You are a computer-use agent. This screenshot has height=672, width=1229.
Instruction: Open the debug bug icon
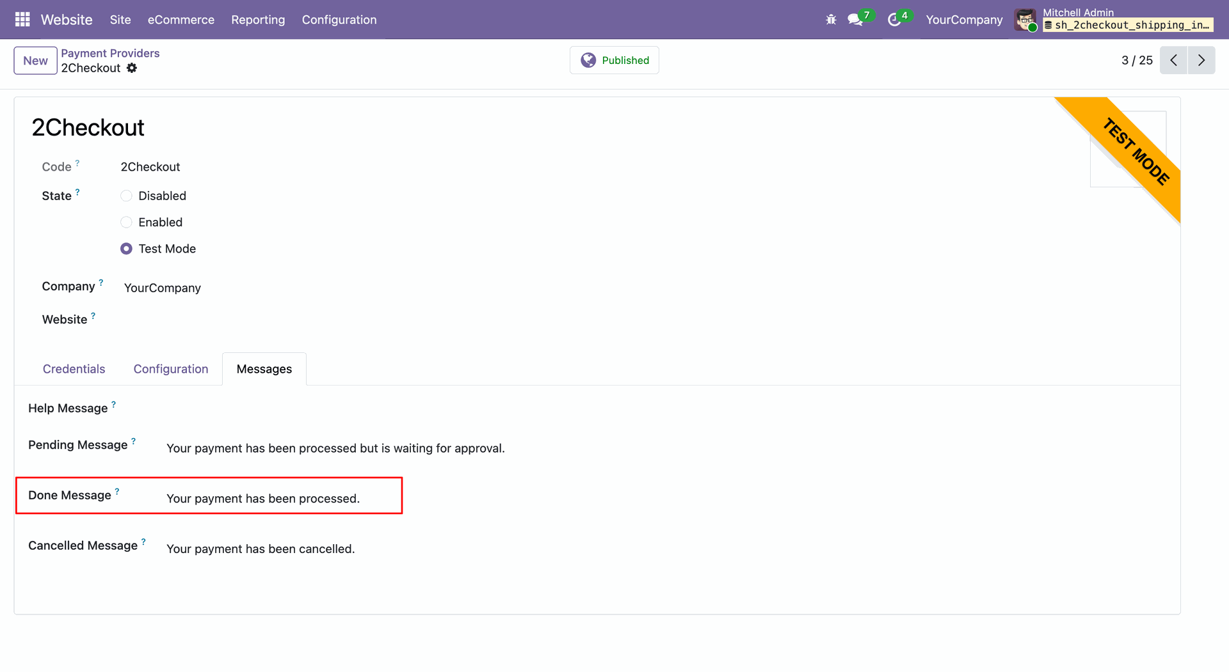pyautogui.click(x=831, y=20)
